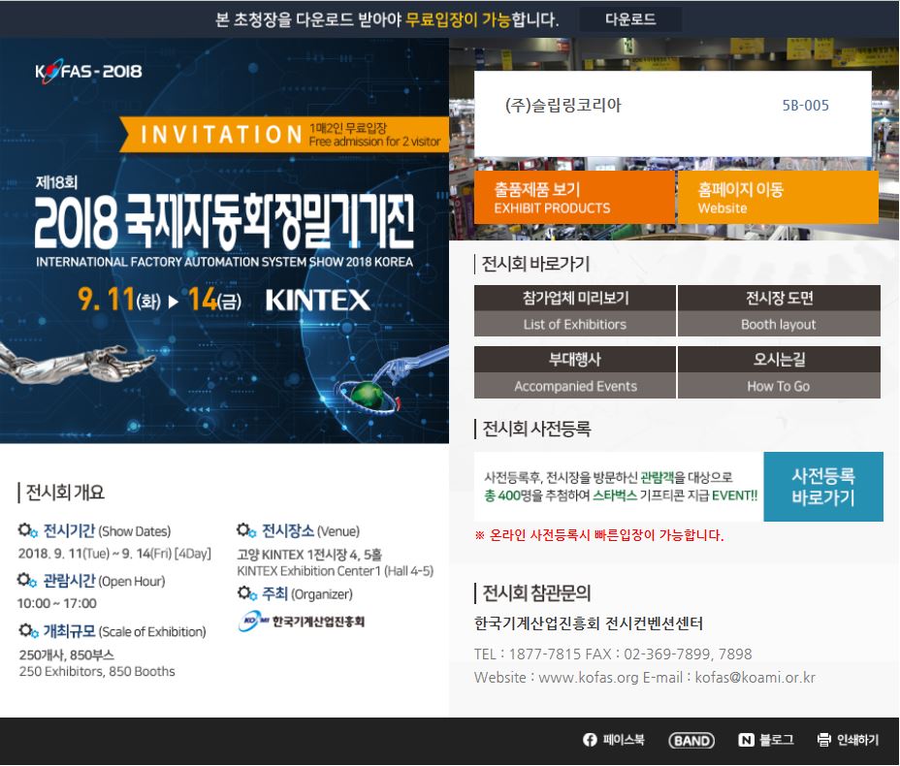Click the 한국기계산업진흥회 organizer logo
This screenshot has width=900, height=766.
tap(302, 622)
